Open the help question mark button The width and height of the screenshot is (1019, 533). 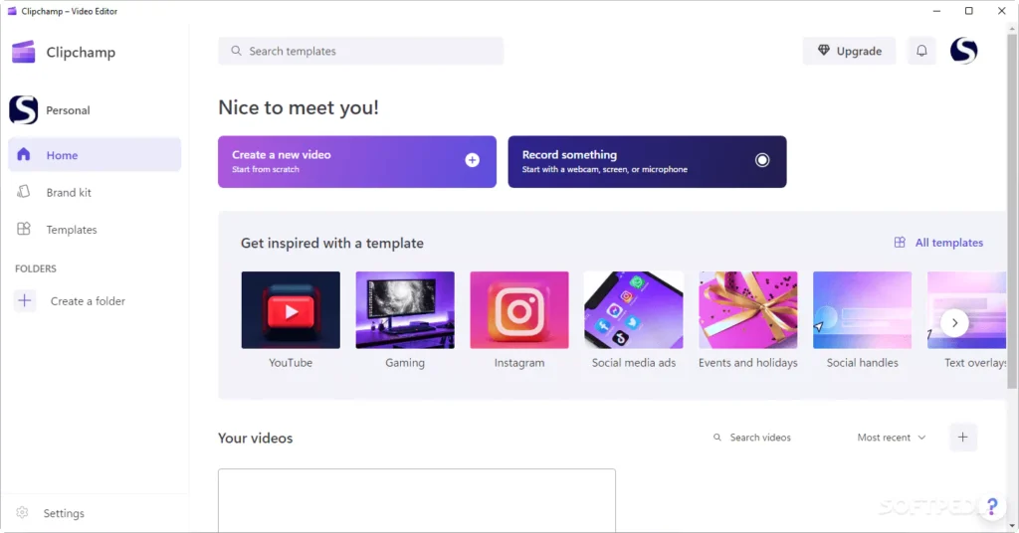click(x=992, y=506)
